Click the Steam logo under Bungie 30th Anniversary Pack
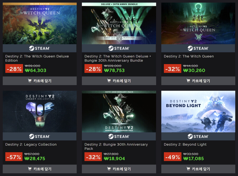 [x=119, y=136]
